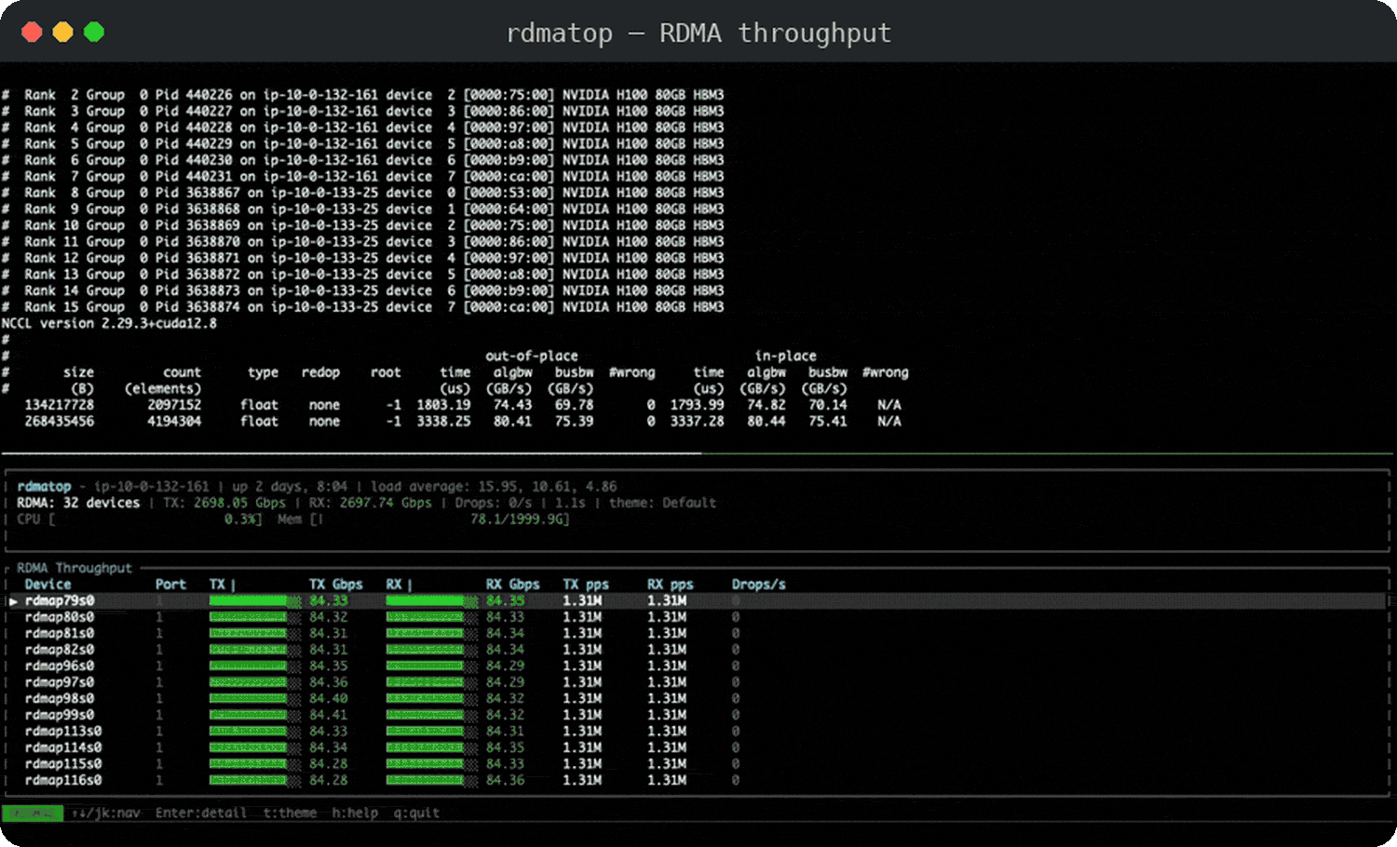Click the rdmatop title in status panel

click(x=44, y=486)
